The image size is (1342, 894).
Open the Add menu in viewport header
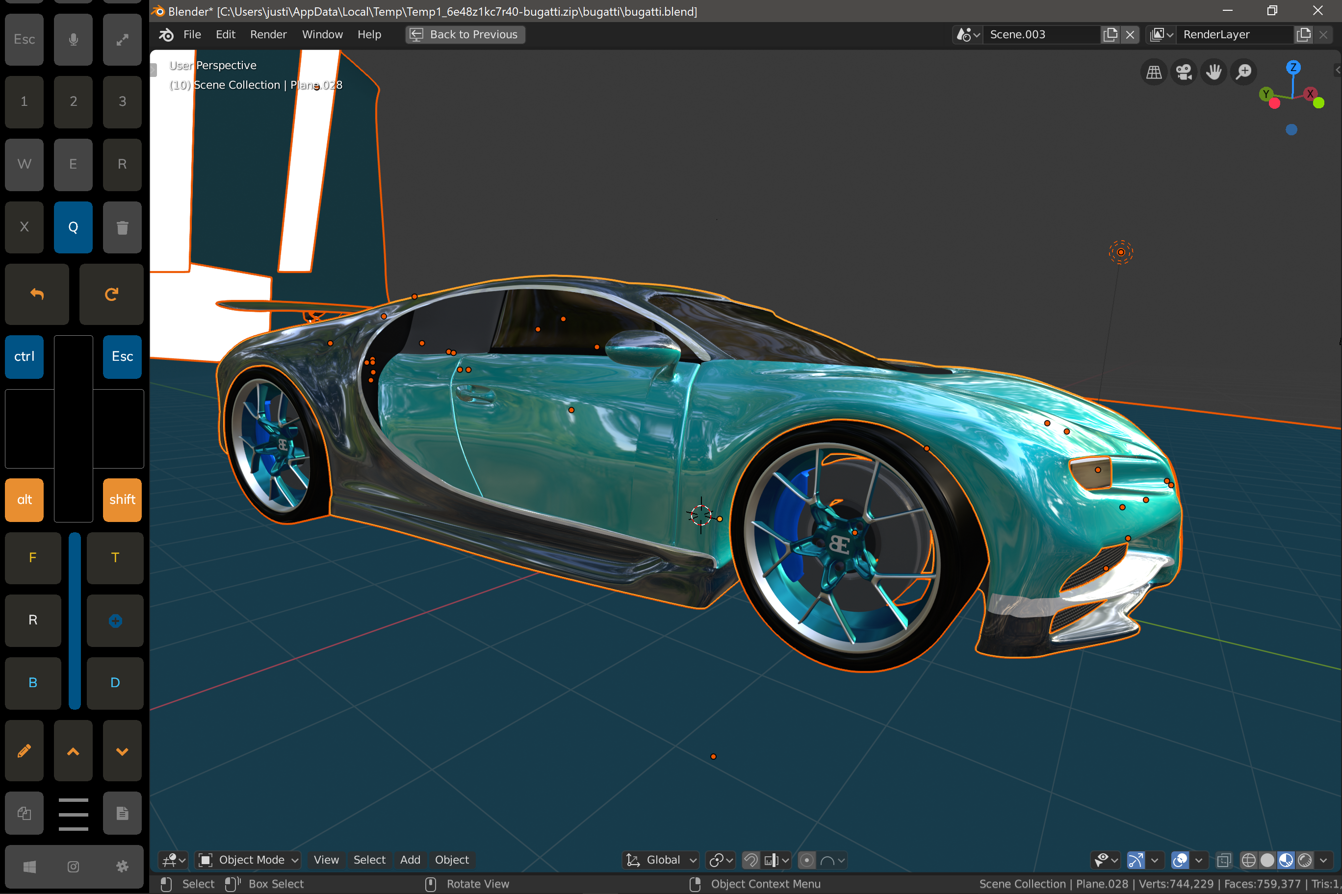pos(410,860)
